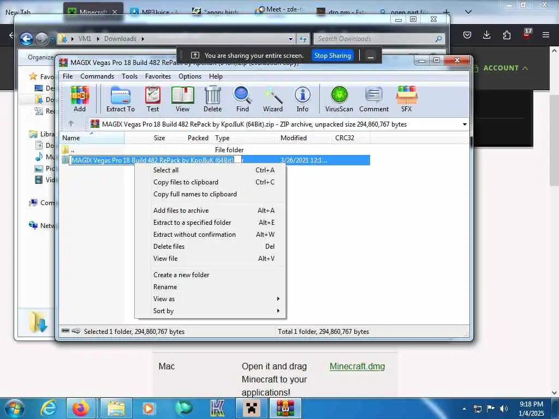
Task: Open archive path dropdown arrow
Action: point(465,124)
